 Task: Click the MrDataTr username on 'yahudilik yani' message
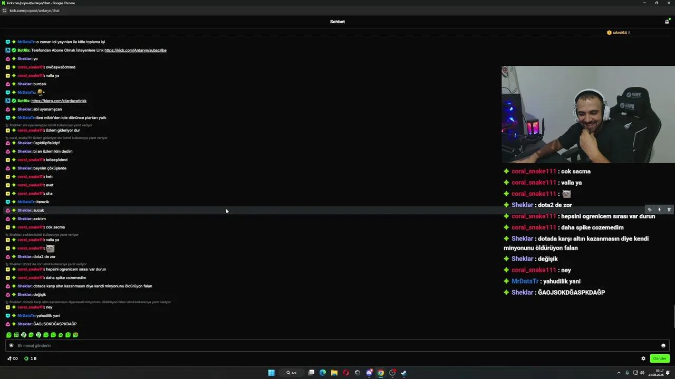click(x=26, y=316)
